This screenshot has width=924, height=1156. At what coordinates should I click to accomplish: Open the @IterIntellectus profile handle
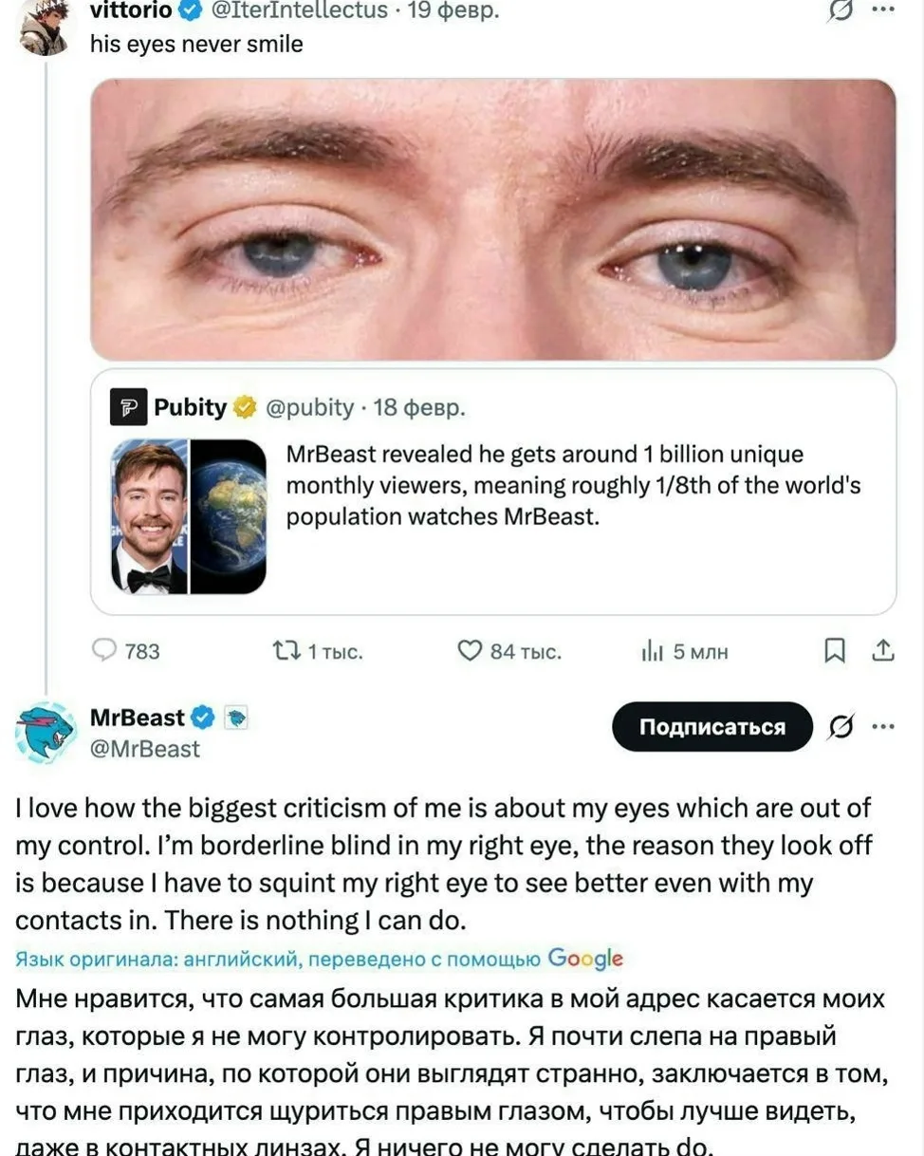coord(297,10)
